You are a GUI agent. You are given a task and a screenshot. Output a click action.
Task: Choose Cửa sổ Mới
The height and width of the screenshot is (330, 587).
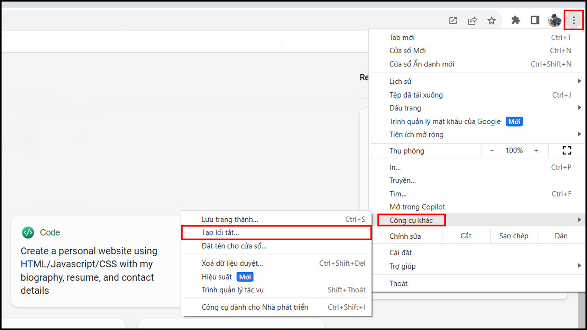tap(477, 50)
